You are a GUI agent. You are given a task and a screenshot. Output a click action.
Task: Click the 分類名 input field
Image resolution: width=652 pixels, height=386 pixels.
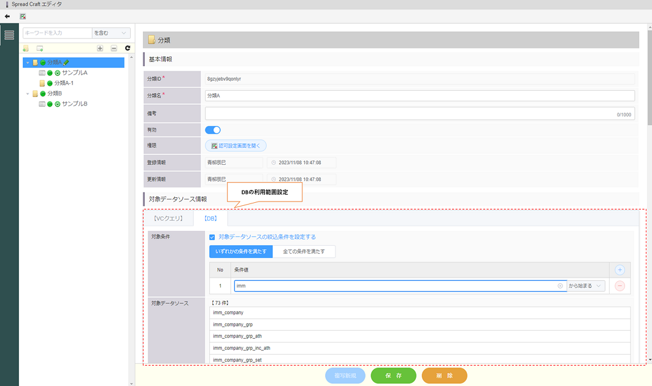click(420, 96)
